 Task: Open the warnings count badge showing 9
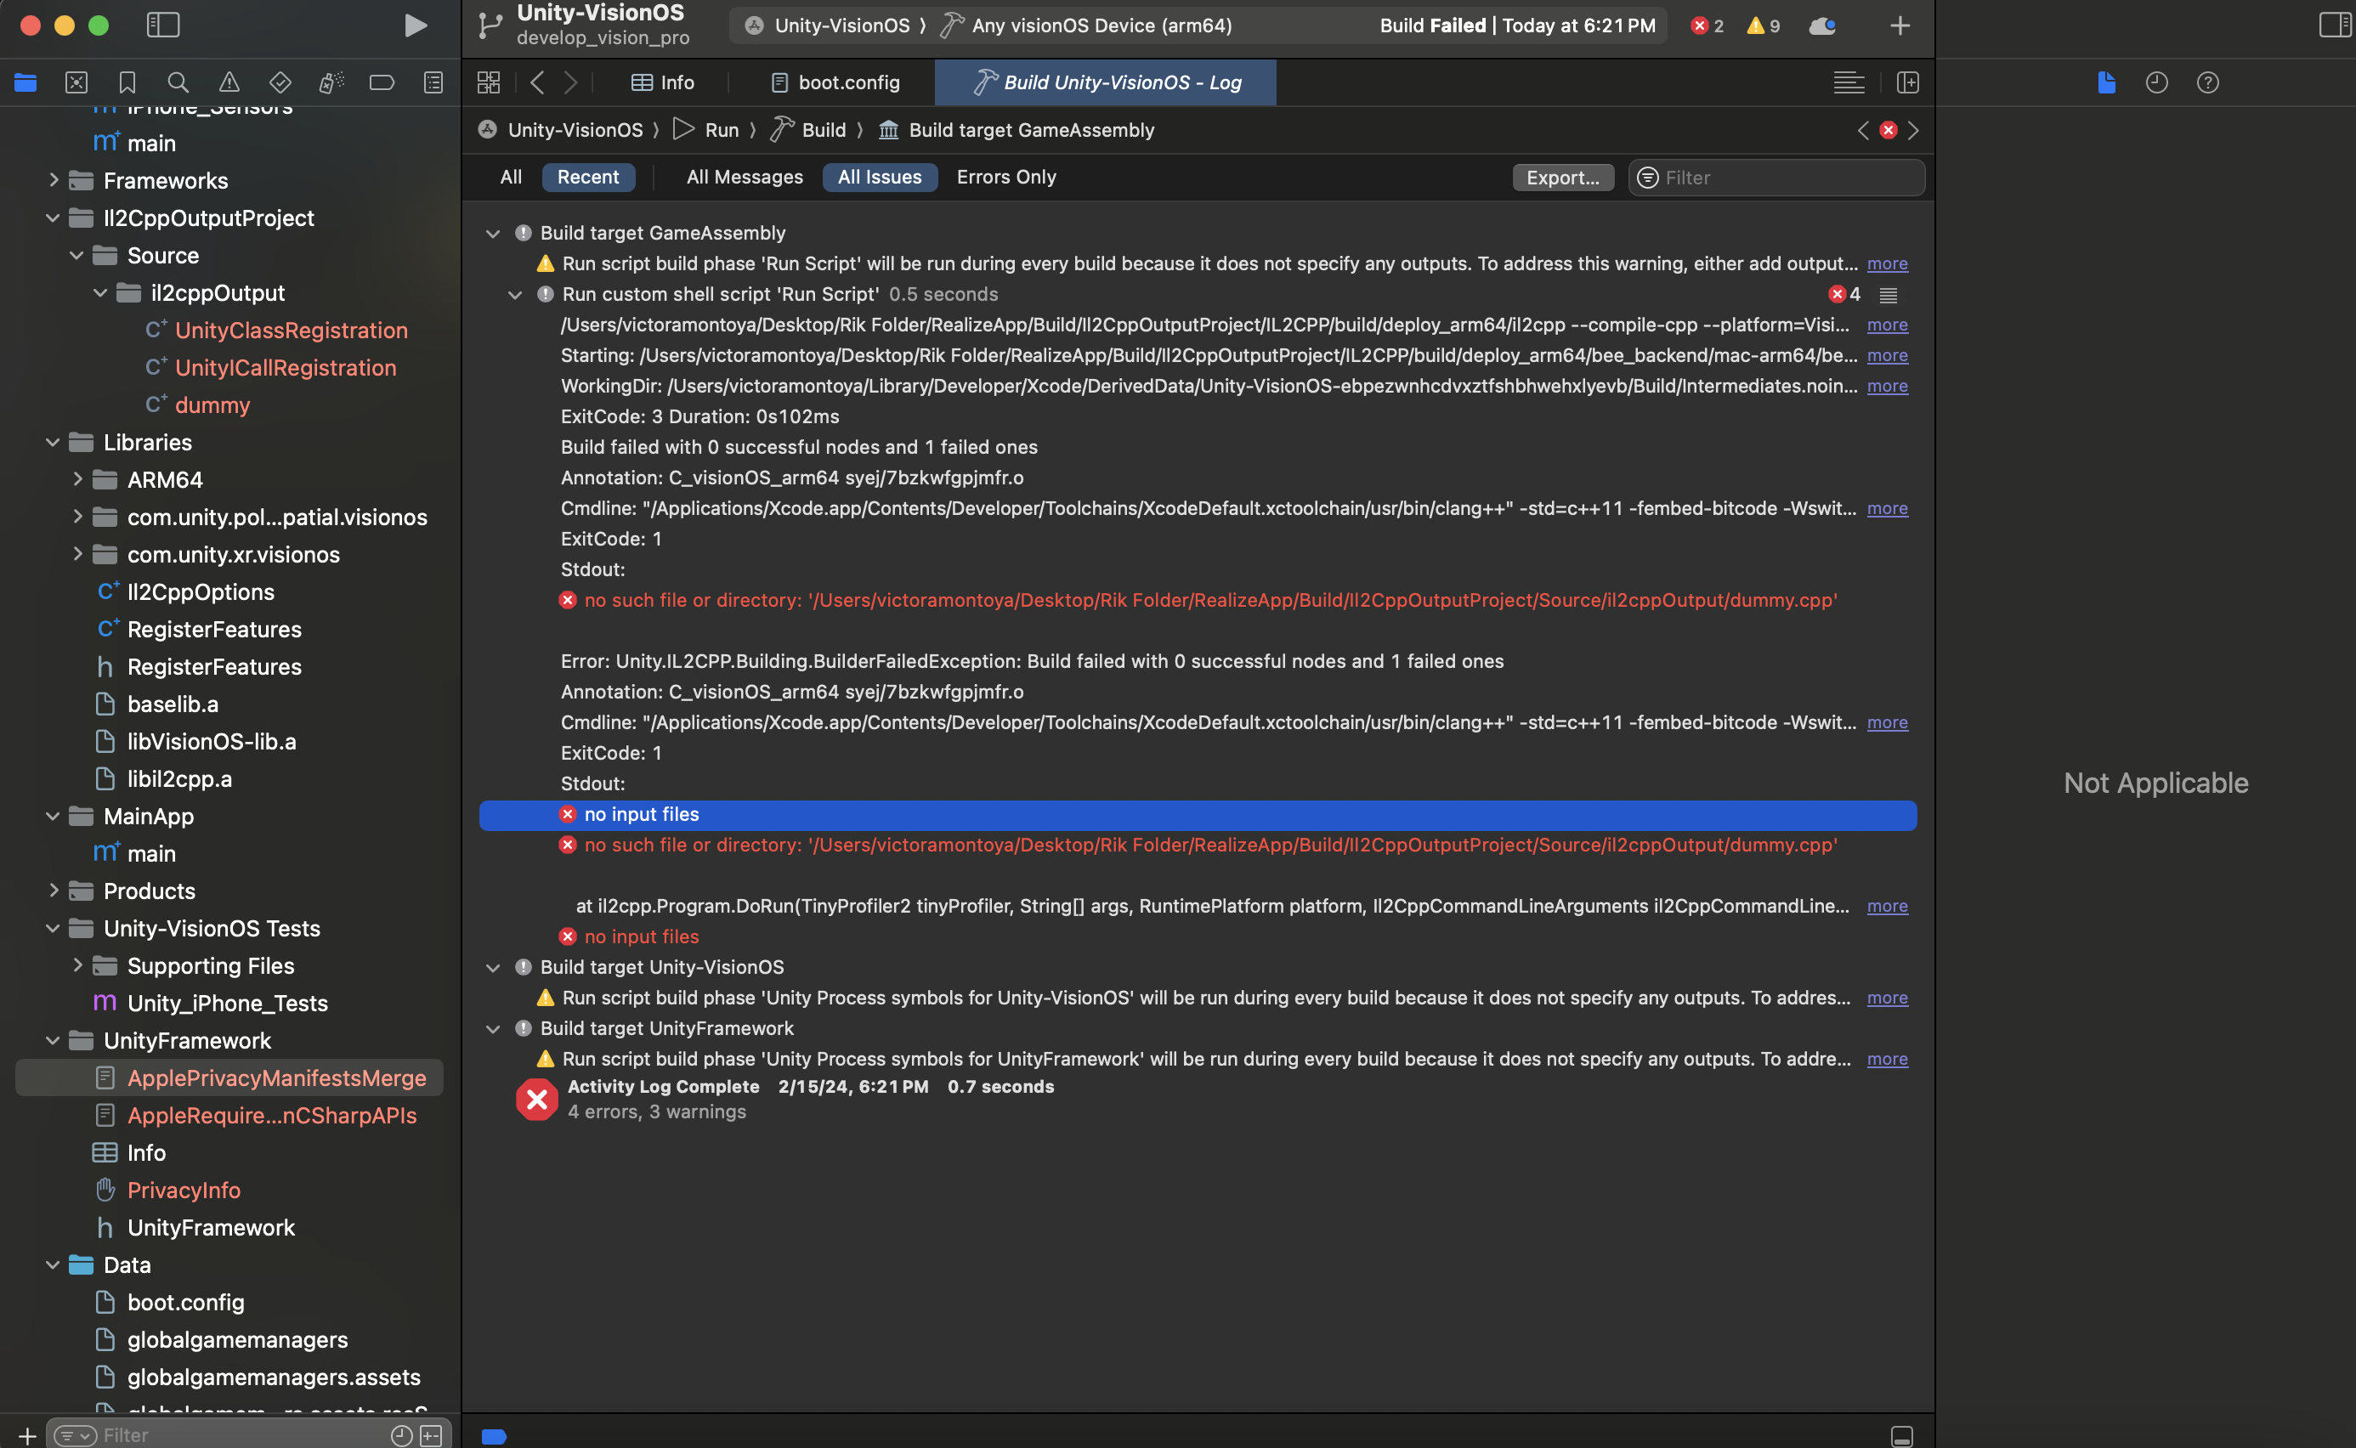[1763, 25]
